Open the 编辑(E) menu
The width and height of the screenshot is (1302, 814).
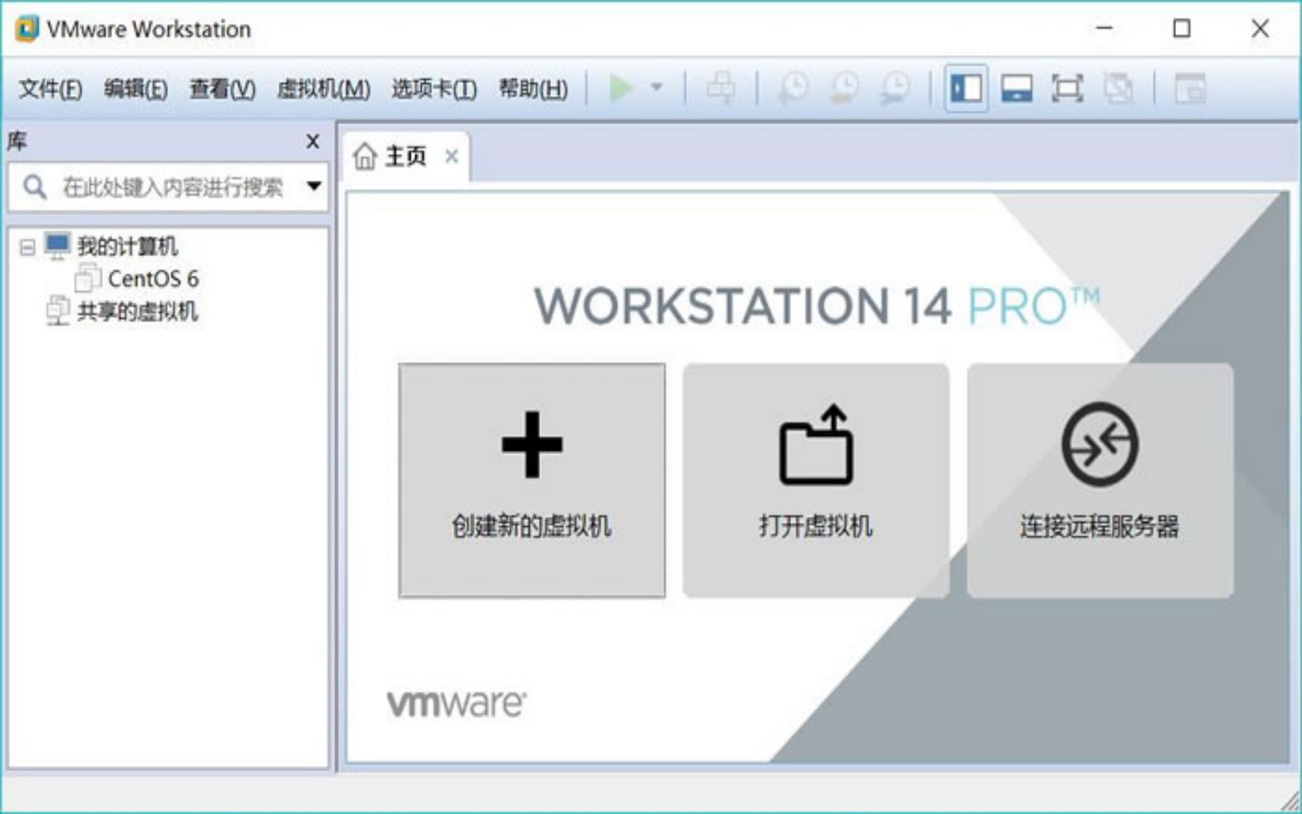coord(135,88)
